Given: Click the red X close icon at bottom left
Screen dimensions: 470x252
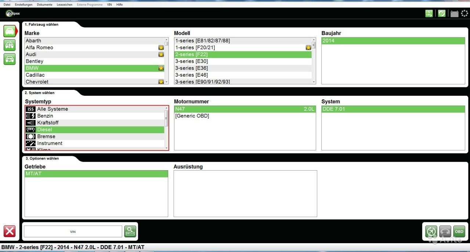Looking at the screenshot, I should tap(10, 231).
